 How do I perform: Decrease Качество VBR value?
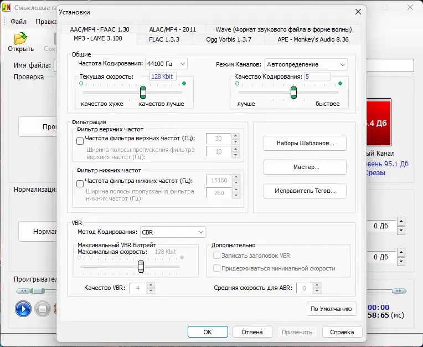point(151,291)
